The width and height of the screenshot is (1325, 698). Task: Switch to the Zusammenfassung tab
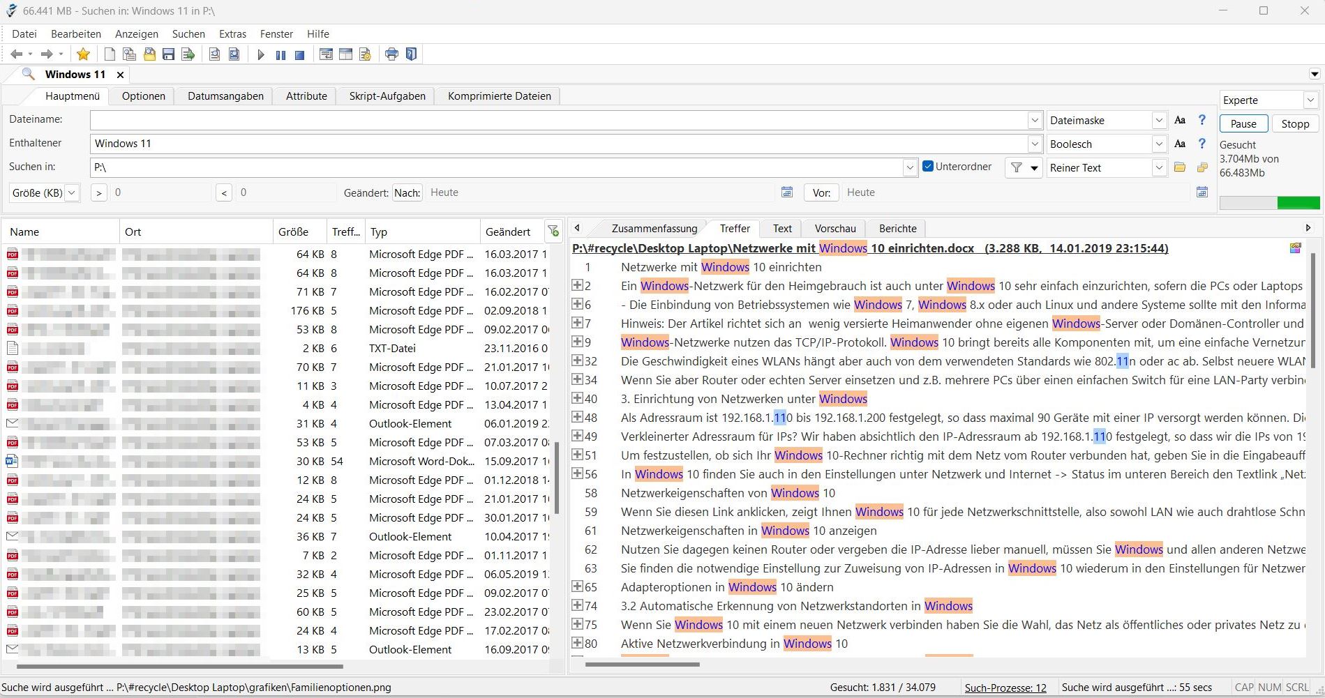tap(654, 229)
